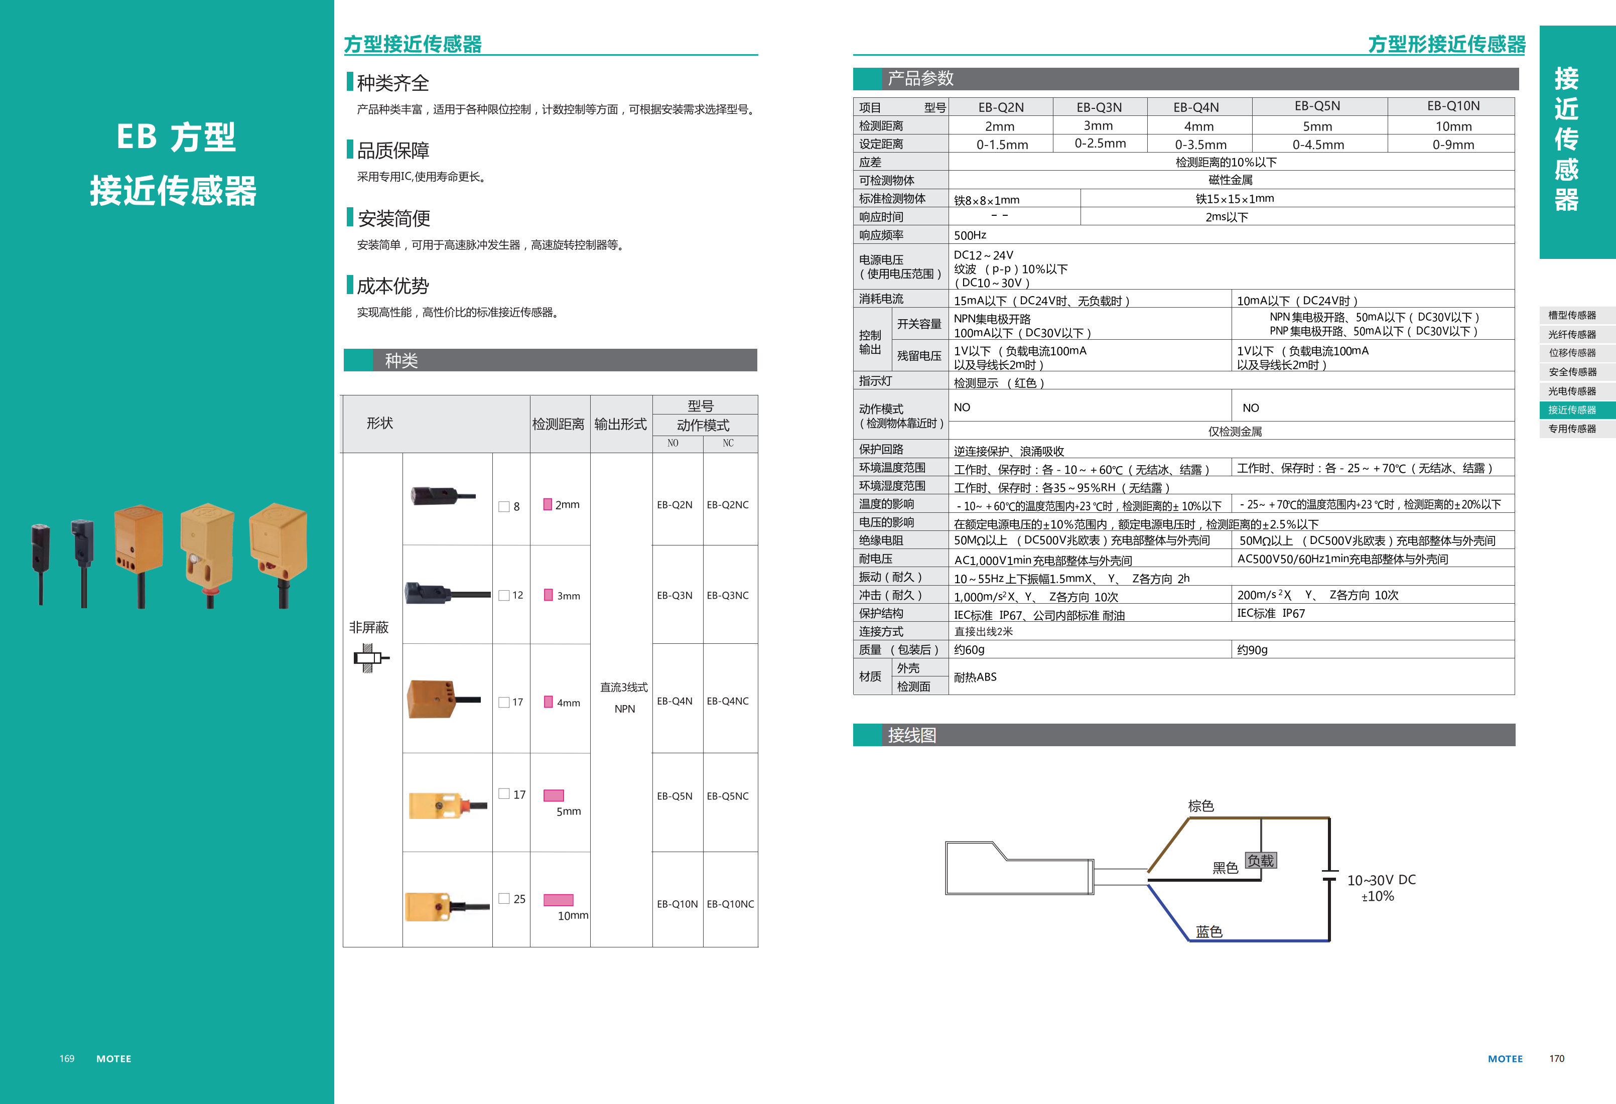Click the 逆连接保护、浪涌吸收 value
The height and width of the screenshot is (1104, 1616).
click(x=1008, y=451)
